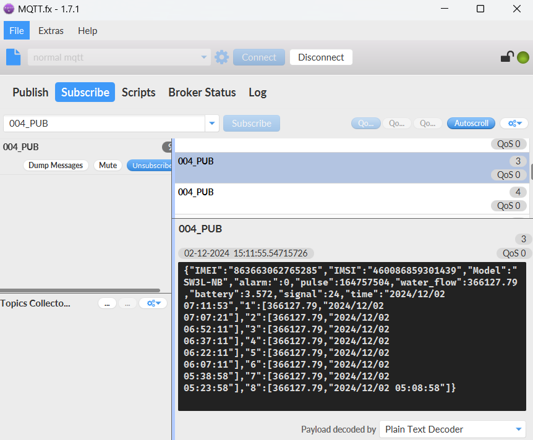The height and width of the screenshot is (440, 533).
Task: Click the new connection profile file icon
Action: [x=13, y=57]
